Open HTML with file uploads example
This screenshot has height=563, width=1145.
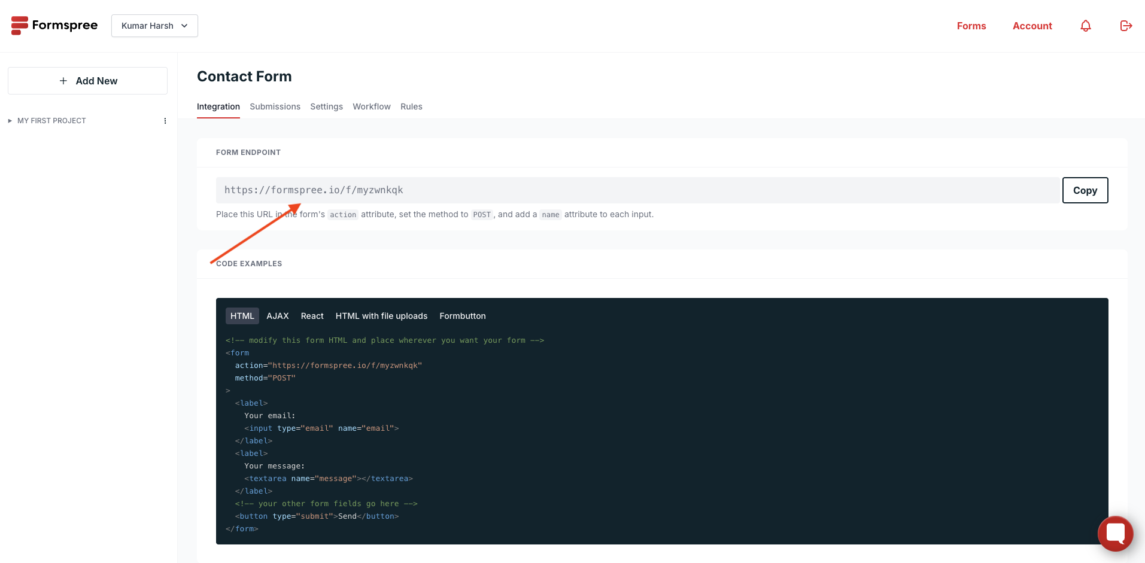pyautogui.click(x=381, y=316)
